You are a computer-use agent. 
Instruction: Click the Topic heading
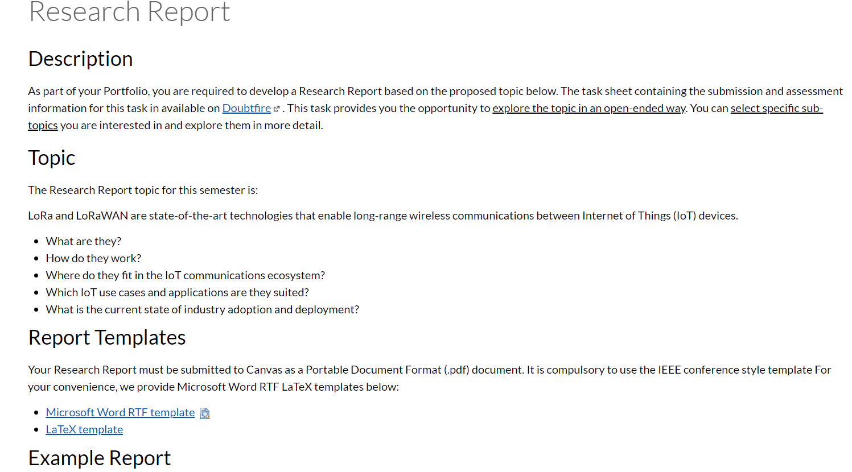coord(52,158)
